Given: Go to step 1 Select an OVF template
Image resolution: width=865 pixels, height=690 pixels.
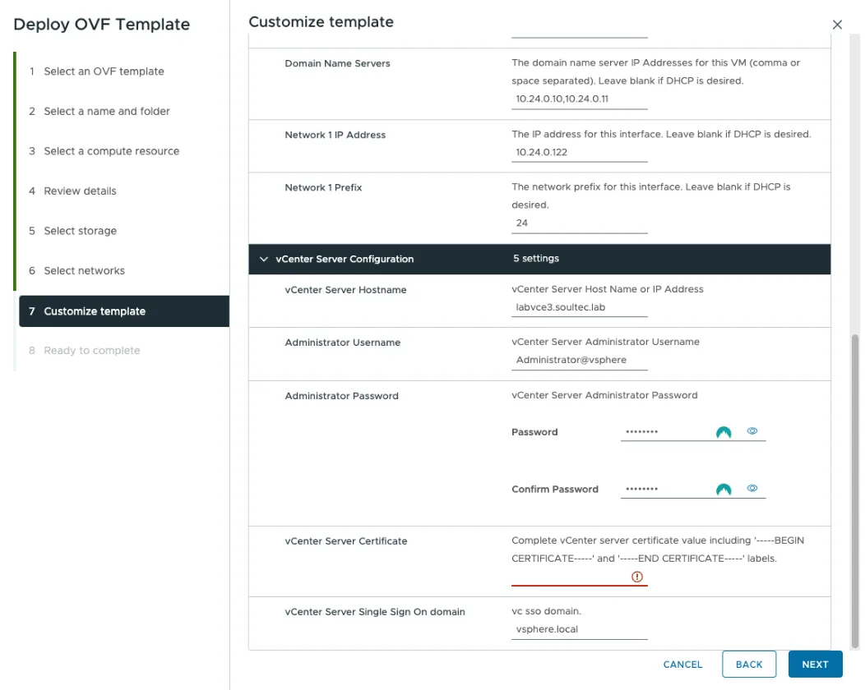Looking at the screenshot, I should pyautogui.click(x=104, y=71).
